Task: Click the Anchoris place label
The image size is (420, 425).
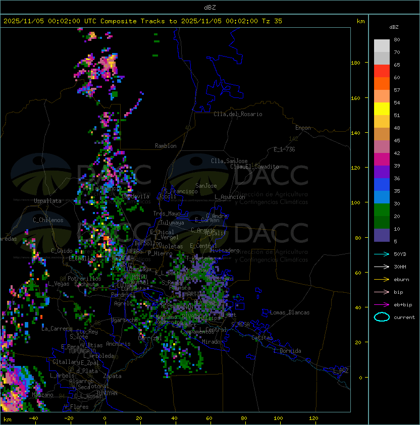Action: [x=118, y=344]
